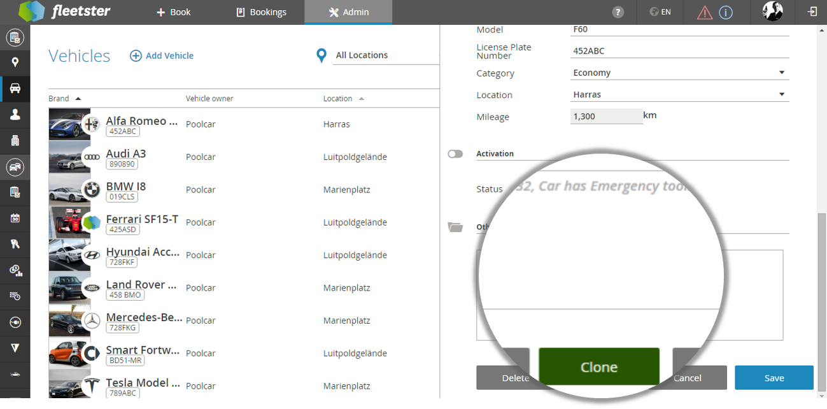827x409 pixels.
Task: Click the red warning triangle icon
Action: pos(705,12)
